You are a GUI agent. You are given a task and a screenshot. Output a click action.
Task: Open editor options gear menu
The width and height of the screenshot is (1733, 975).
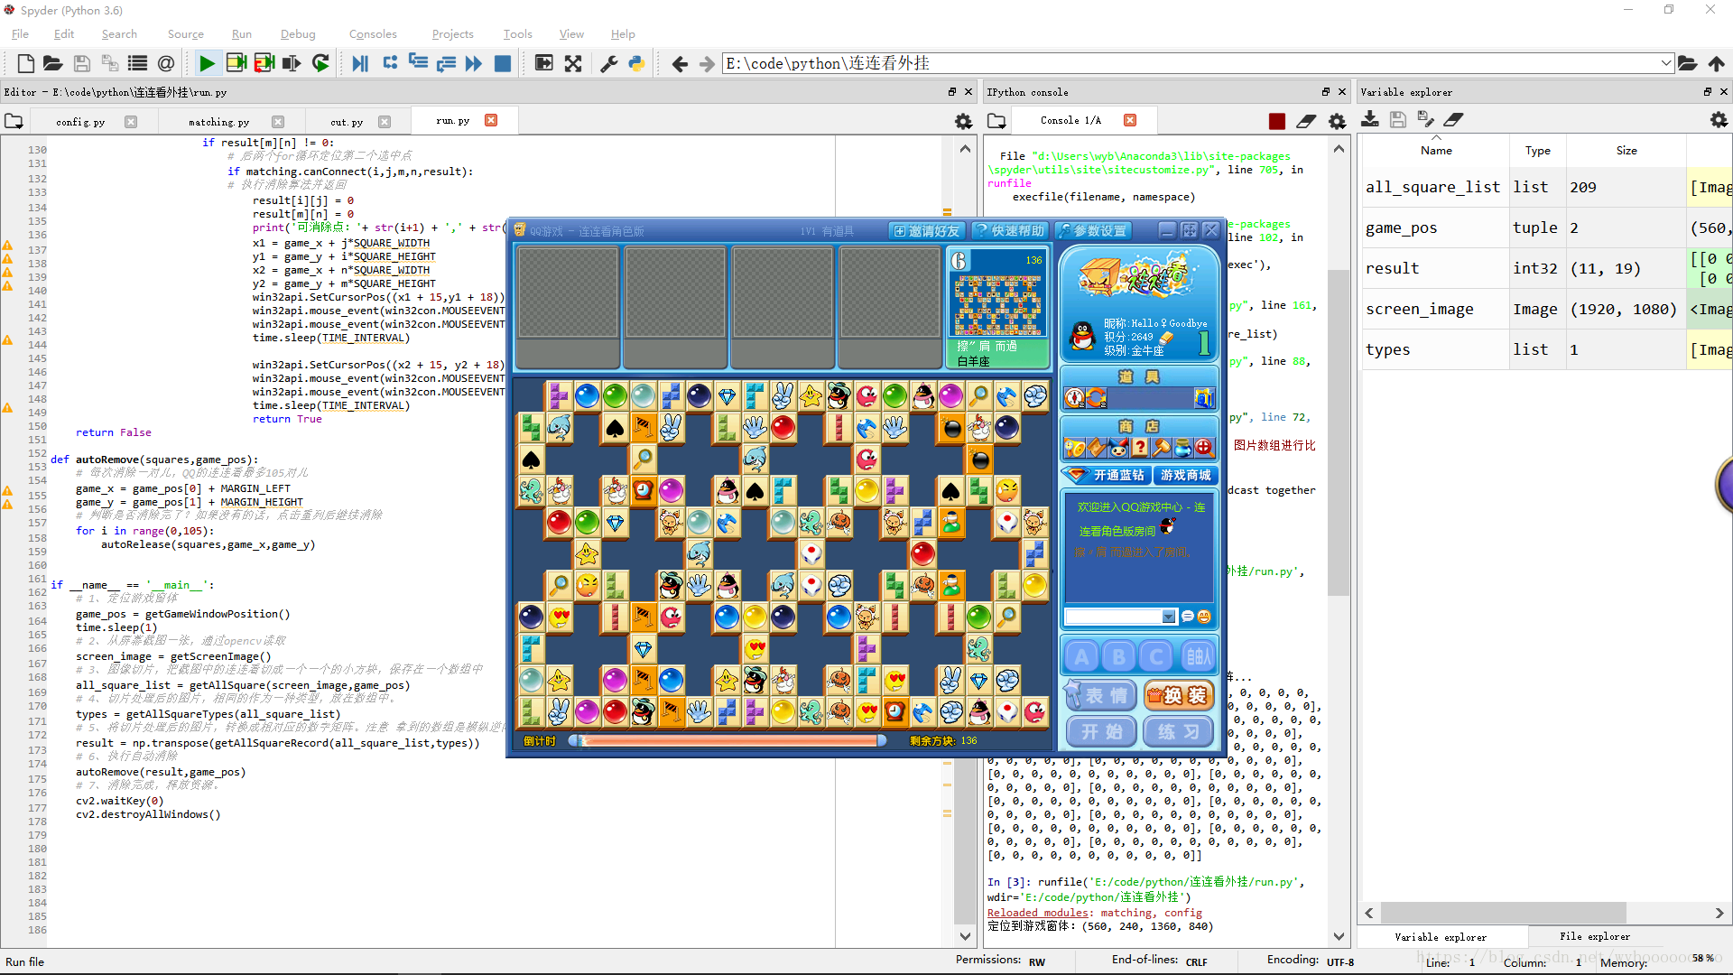click(964, 121)
